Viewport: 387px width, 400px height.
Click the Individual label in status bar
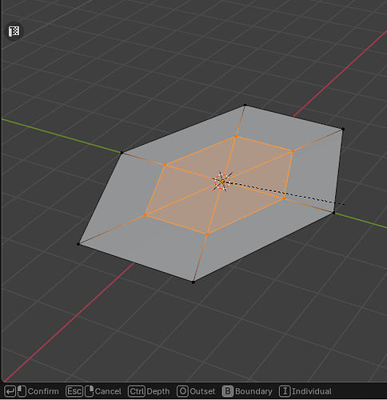tap(312, 391)
